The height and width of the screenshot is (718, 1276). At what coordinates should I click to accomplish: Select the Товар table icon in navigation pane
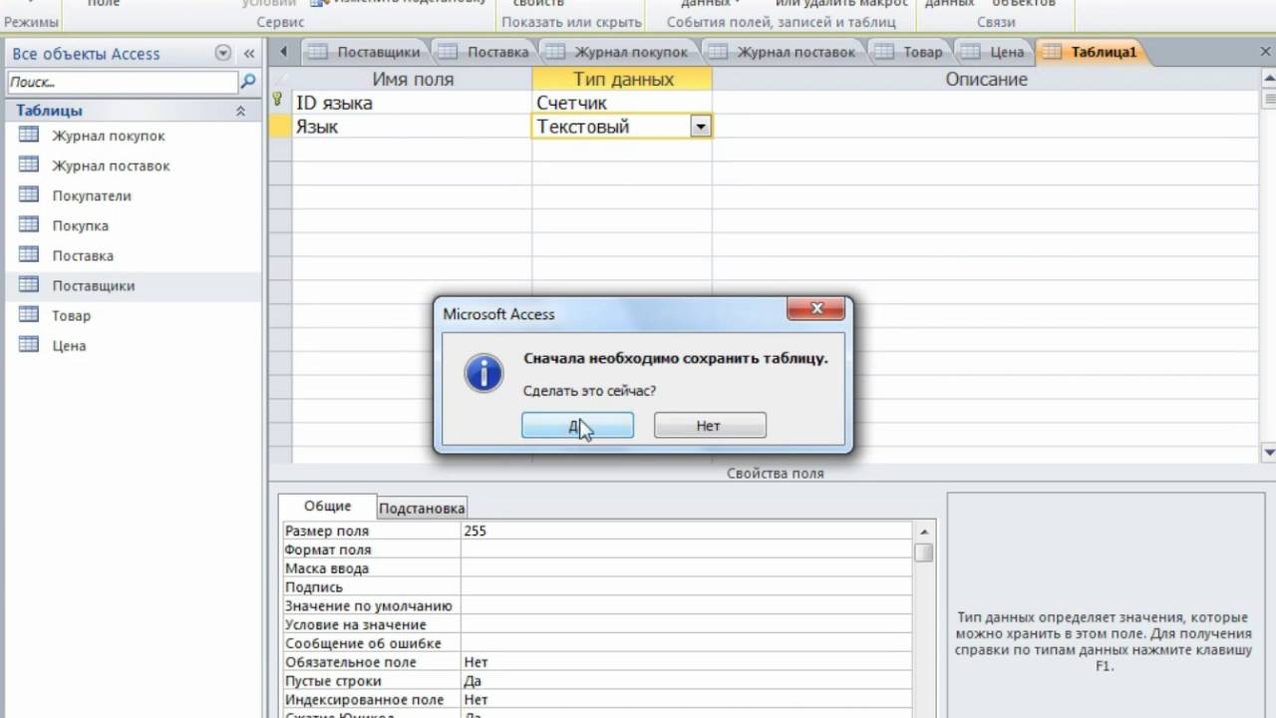click(29, 315)
